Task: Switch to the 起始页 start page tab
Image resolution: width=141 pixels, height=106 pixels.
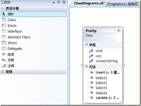Action: coord(133,4)
